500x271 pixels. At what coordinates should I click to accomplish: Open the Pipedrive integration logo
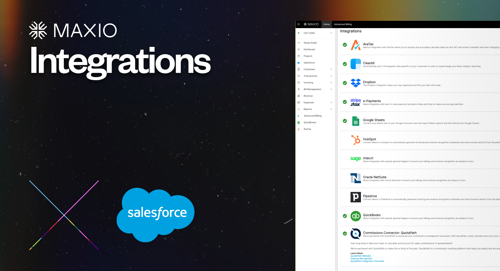(355, 197)
